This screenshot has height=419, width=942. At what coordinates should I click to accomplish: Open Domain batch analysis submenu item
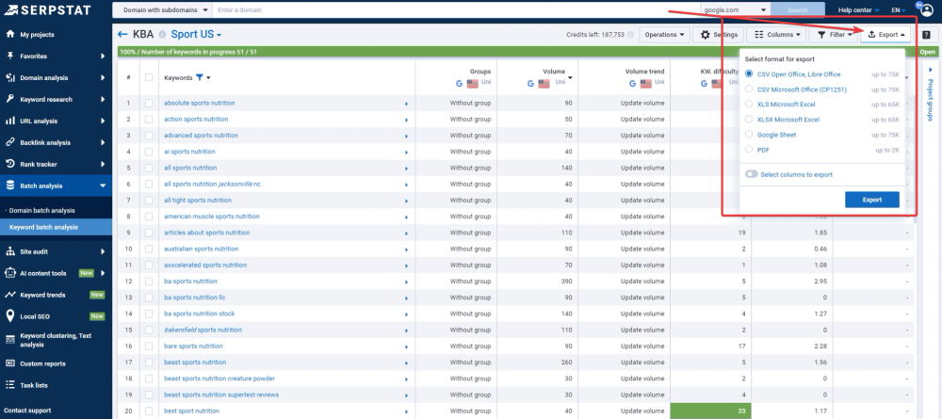[42, 211]
